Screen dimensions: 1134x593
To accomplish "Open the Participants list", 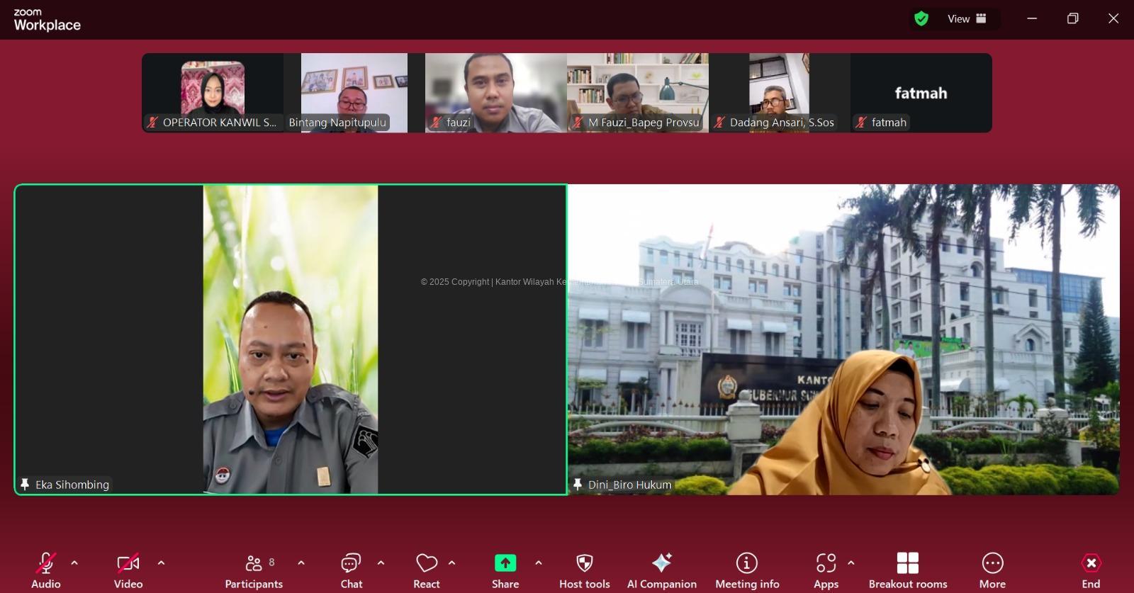I will point(254,570).
